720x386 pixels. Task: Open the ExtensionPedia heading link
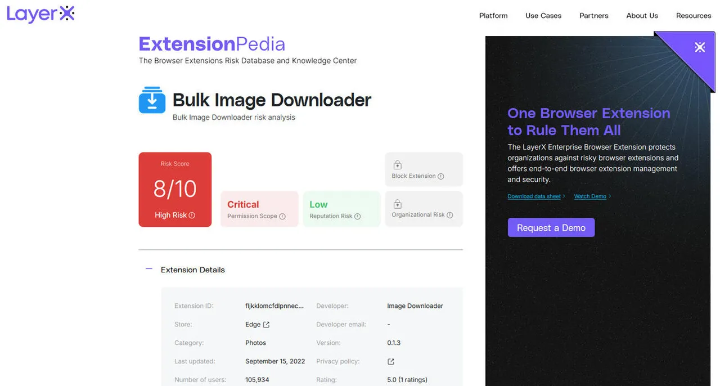[x=212, y=44]
